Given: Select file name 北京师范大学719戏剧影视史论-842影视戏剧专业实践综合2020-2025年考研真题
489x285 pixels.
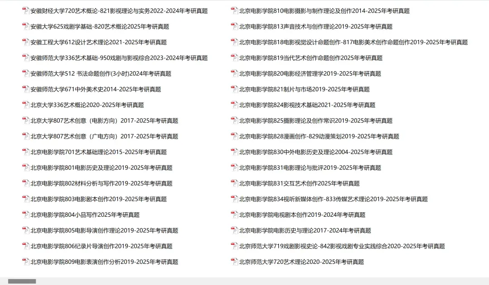Looking at the screenshot, I should coord(342,246).
